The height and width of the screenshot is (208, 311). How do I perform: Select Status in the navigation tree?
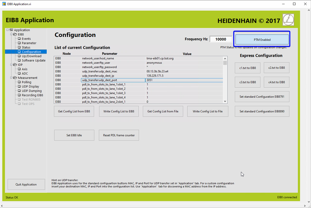coord(26,48)
